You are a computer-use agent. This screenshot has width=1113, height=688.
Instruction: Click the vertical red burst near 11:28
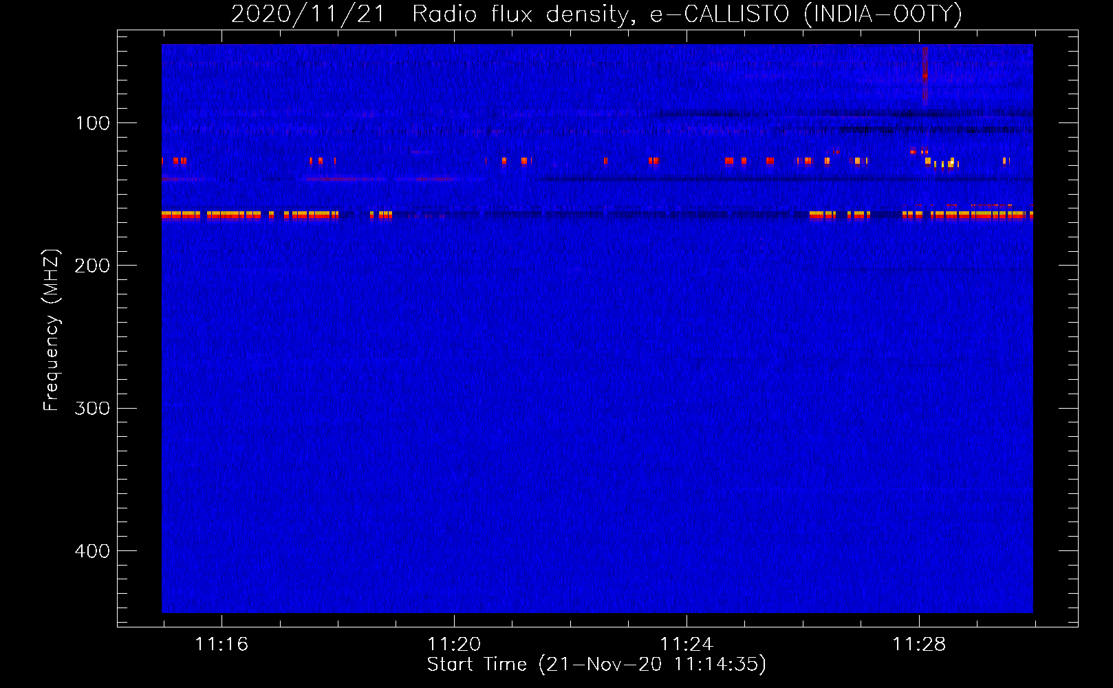pos(925,74)
